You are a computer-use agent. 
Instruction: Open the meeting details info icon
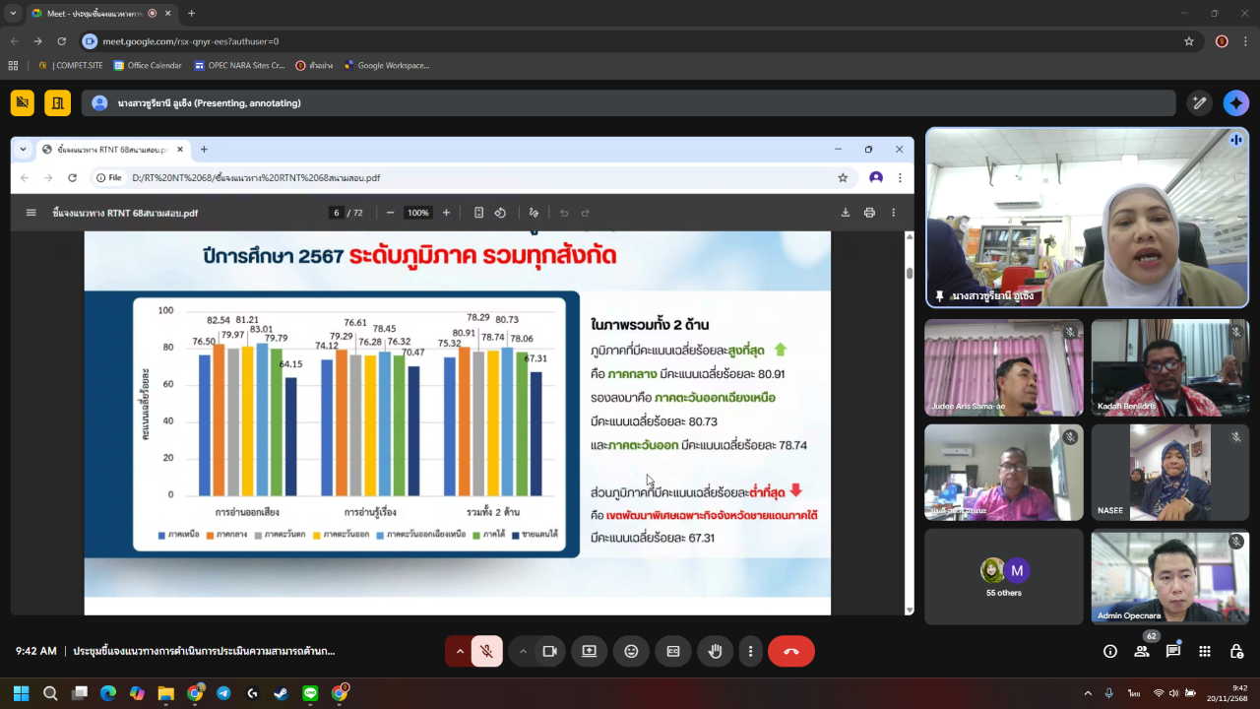pos(1110,651)
